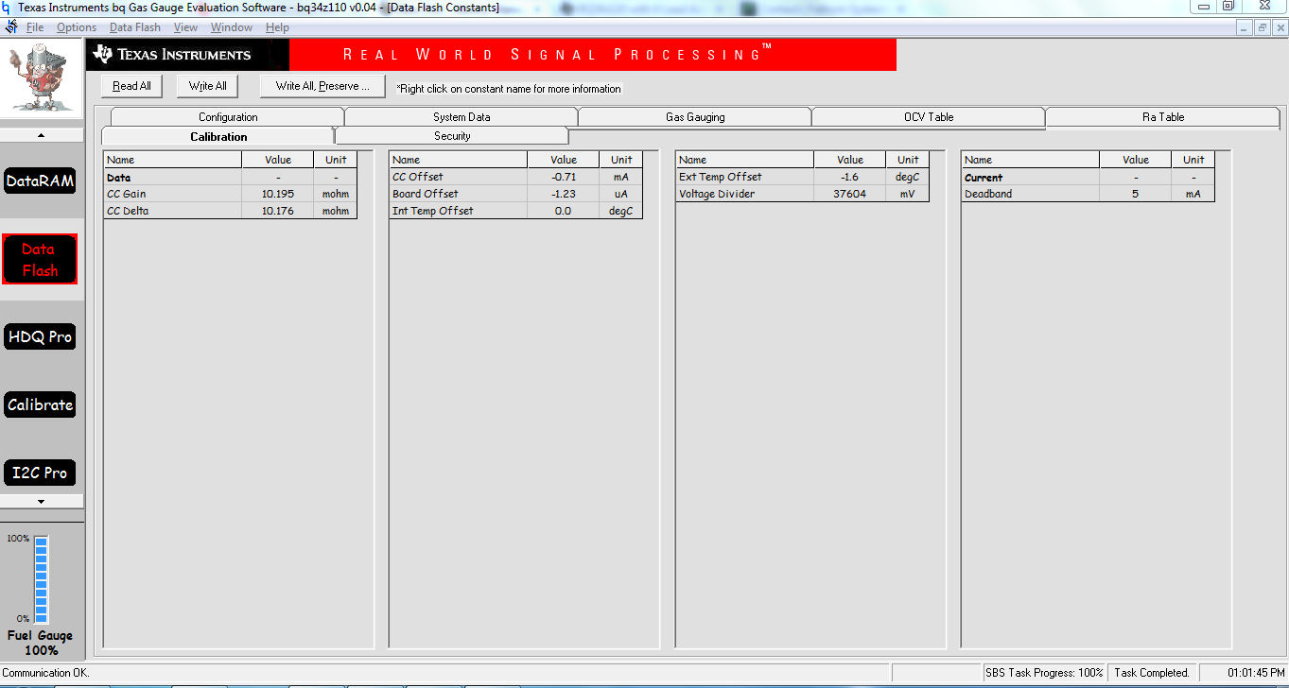This screenshot has height=688, width=1289.
Task: Switch to the Configuration tab
Action: [228, 117]
